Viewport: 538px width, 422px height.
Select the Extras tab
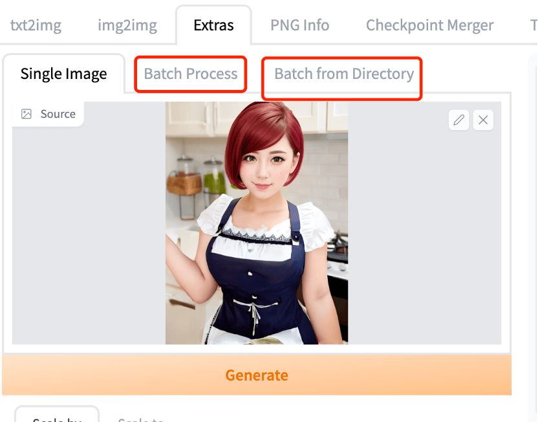tap(213, 25)
